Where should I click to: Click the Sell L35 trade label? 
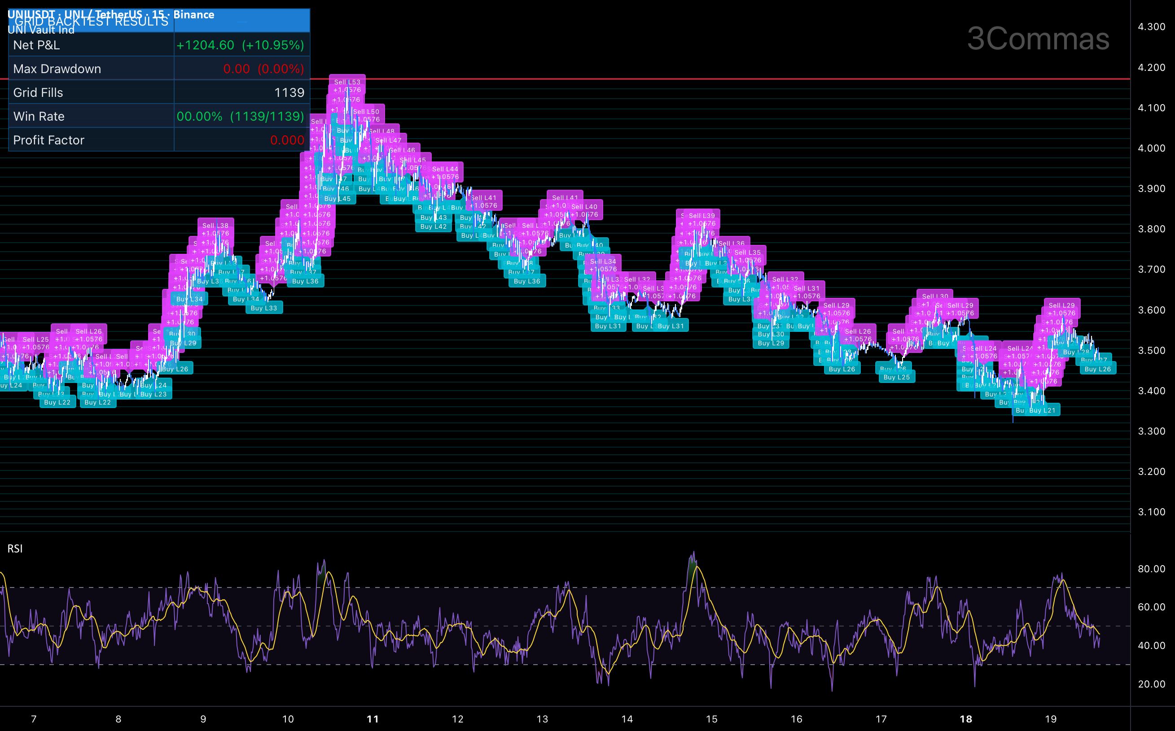(748, 256)
